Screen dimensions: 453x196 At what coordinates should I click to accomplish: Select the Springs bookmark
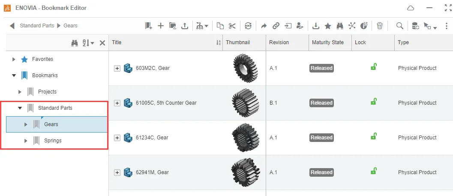click(x=53, y=141)
